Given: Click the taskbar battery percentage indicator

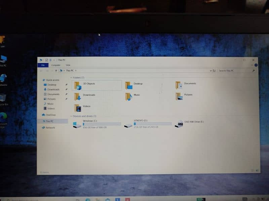Looking at the screenshot, I should (x=201, y=199).
